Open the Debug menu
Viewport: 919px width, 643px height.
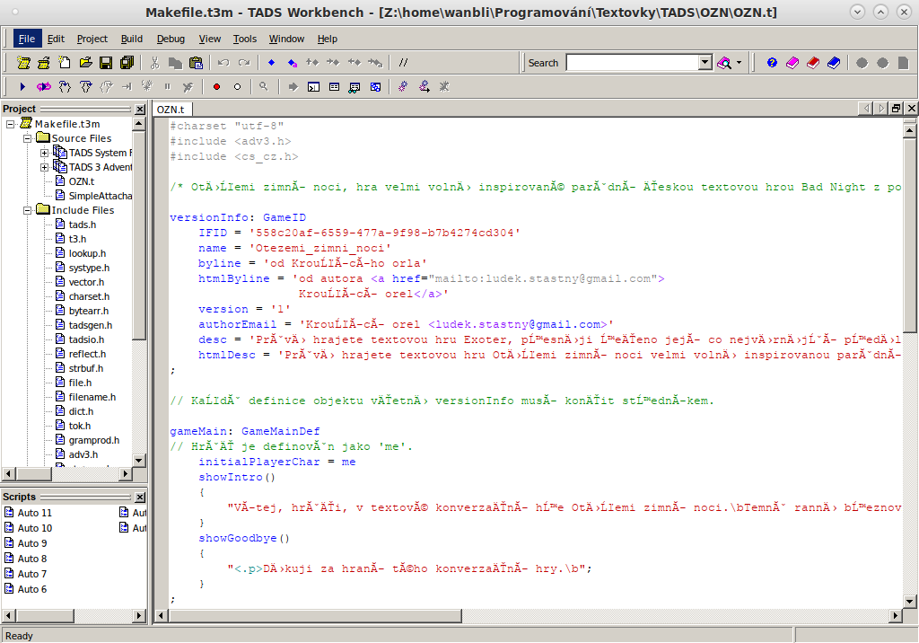pos(171,39)
